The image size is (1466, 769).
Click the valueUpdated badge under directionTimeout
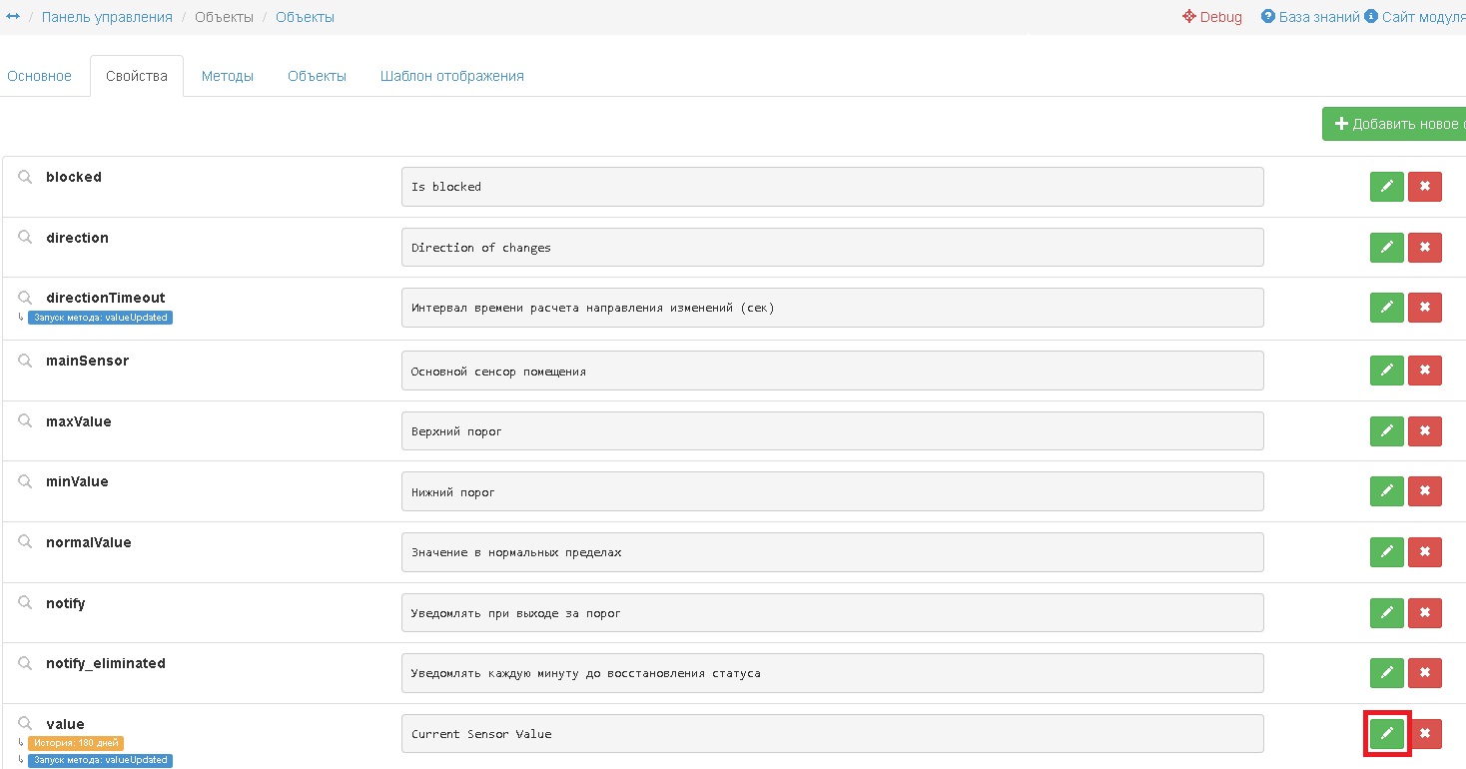coord(99,318)
